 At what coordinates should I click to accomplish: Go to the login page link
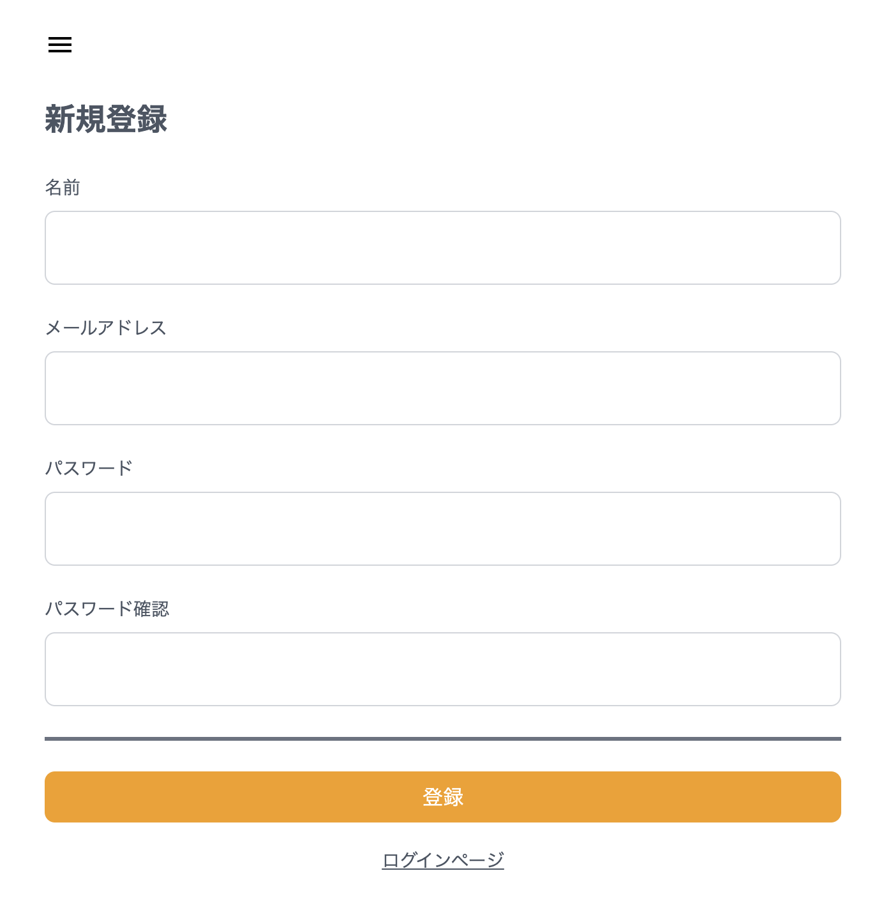pos(442,860)
